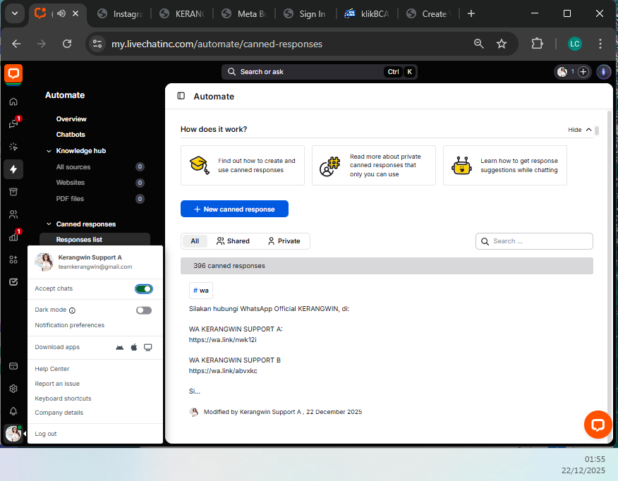Click the Search or ask bar
The height and width of the screenshot is (481, 618).
(320, 72)
